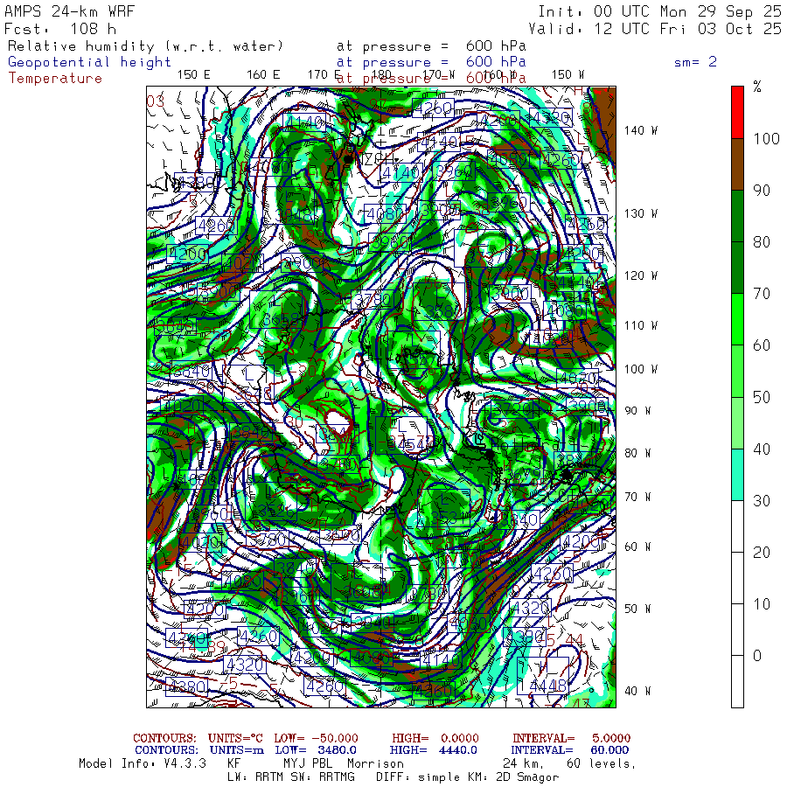Select the brown 90–100% humidity swatch
Image resolution: width=787 pixels, height=787 pixels.
pos(737,164)
